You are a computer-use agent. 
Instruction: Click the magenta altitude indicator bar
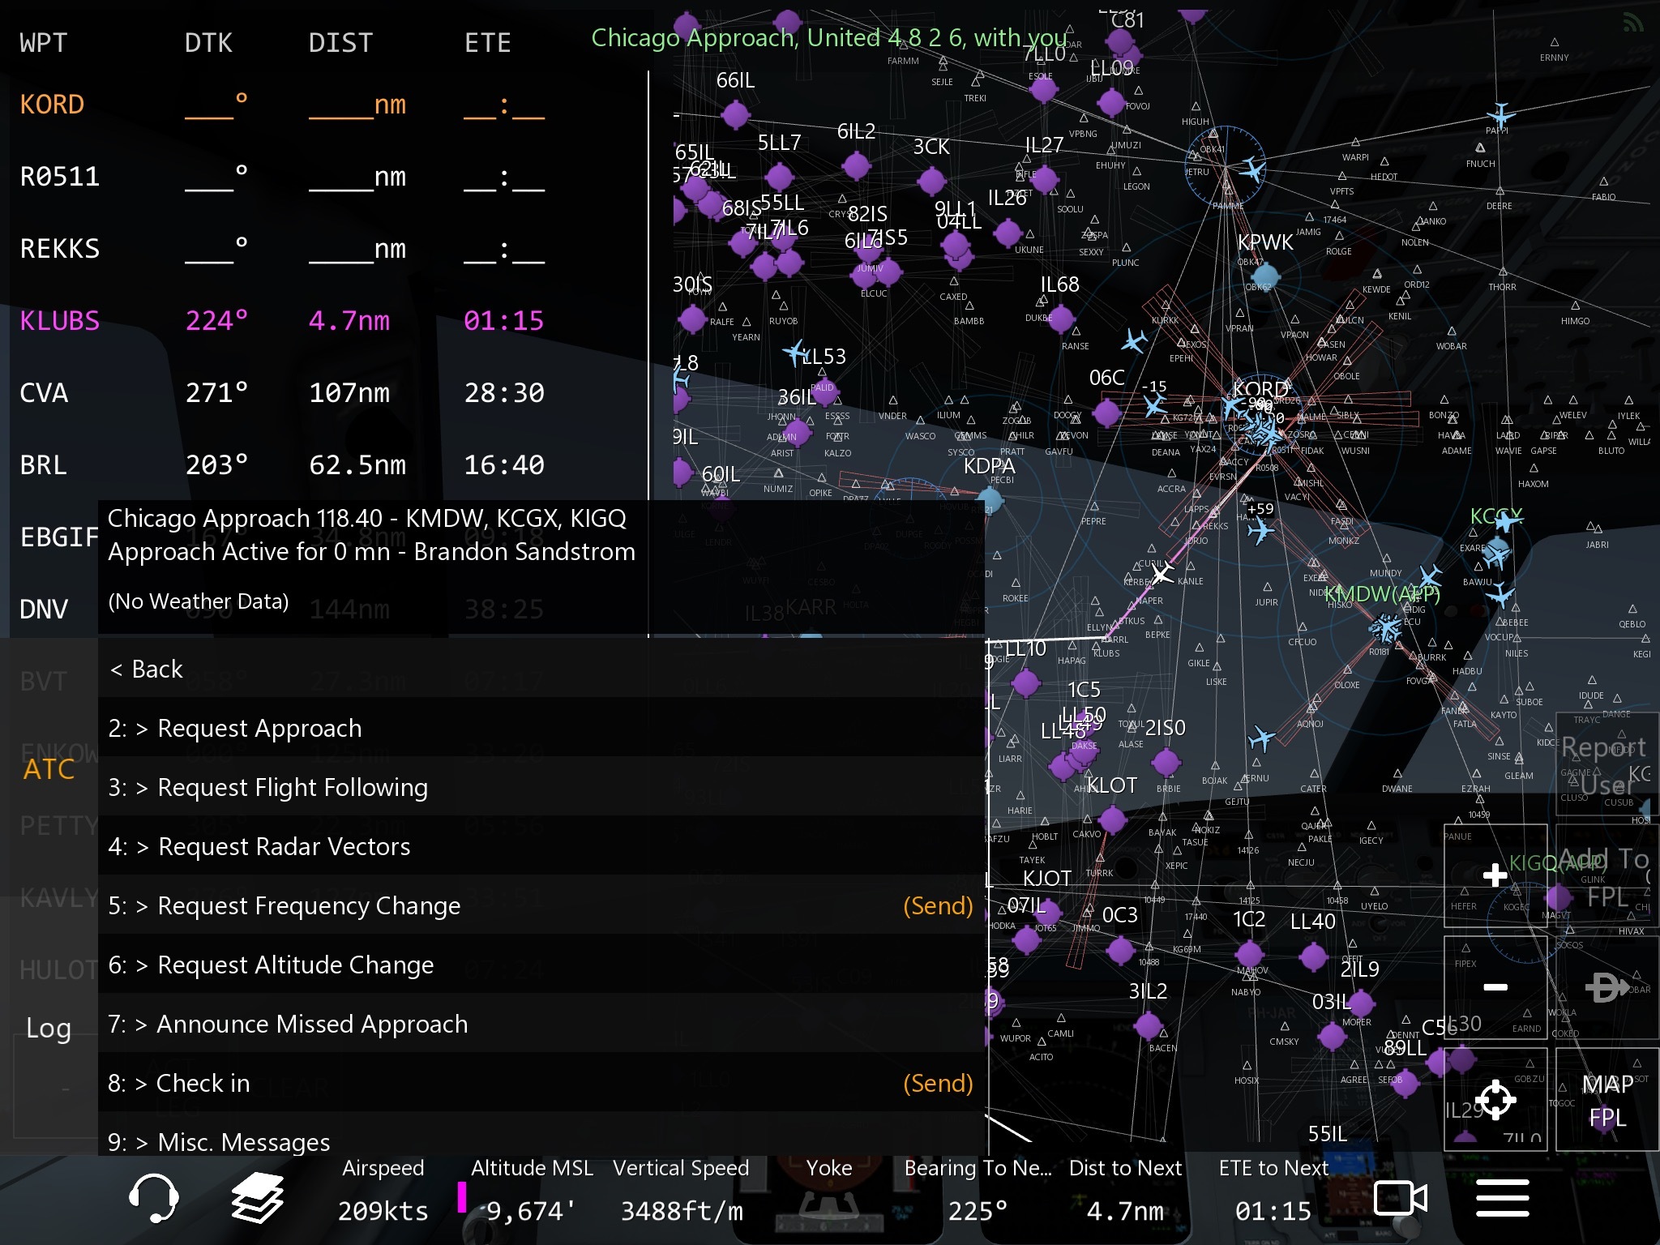pos(462,1197)
